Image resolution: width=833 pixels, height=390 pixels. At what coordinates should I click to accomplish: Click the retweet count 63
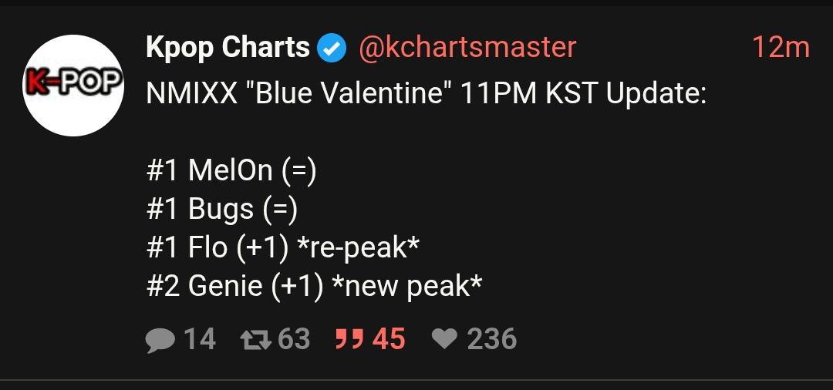(x=294, y=339)
